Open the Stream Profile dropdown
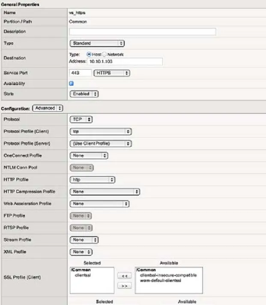The height and width of the screenshot is (305, 266). coord(84,240)
